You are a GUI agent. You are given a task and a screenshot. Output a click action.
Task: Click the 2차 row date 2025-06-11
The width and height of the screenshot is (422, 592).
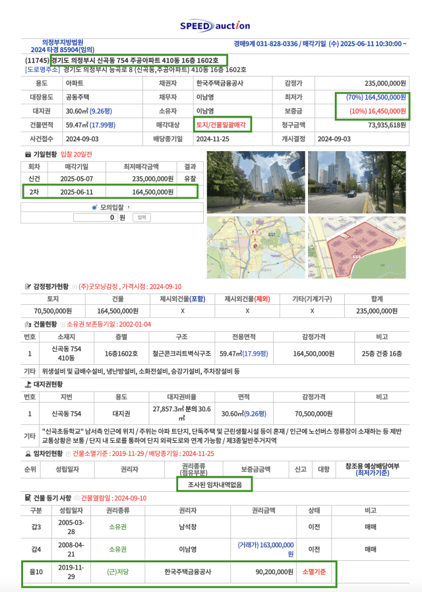pos(76,192)
